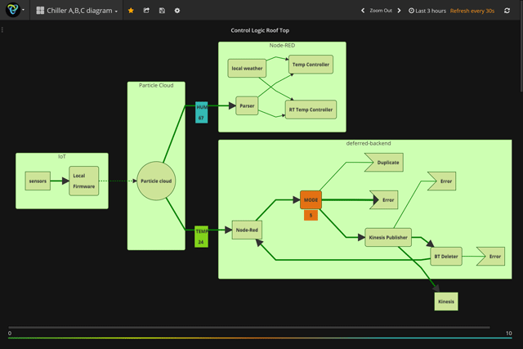
Task: Click the Zoom Out button
Action: click(x=381, y=11)
